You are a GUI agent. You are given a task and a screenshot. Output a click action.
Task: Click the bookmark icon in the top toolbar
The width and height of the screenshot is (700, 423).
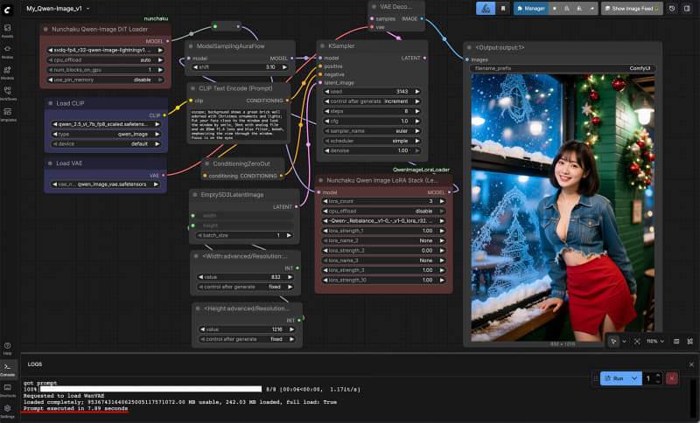(503, 9)
